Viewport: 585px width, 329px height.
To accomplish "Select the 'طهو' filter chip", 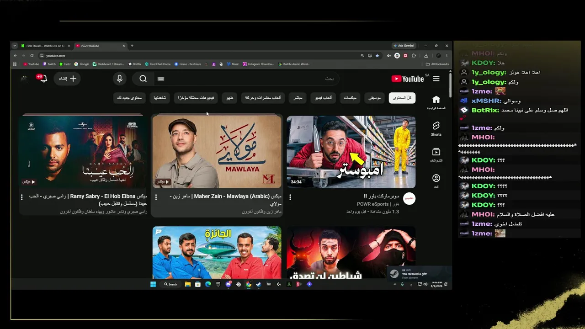I will click(229, 98).
